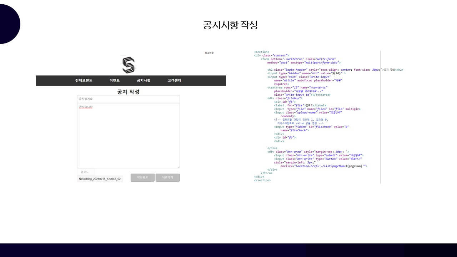Click the HTML comment line in the code

point(301,121)
